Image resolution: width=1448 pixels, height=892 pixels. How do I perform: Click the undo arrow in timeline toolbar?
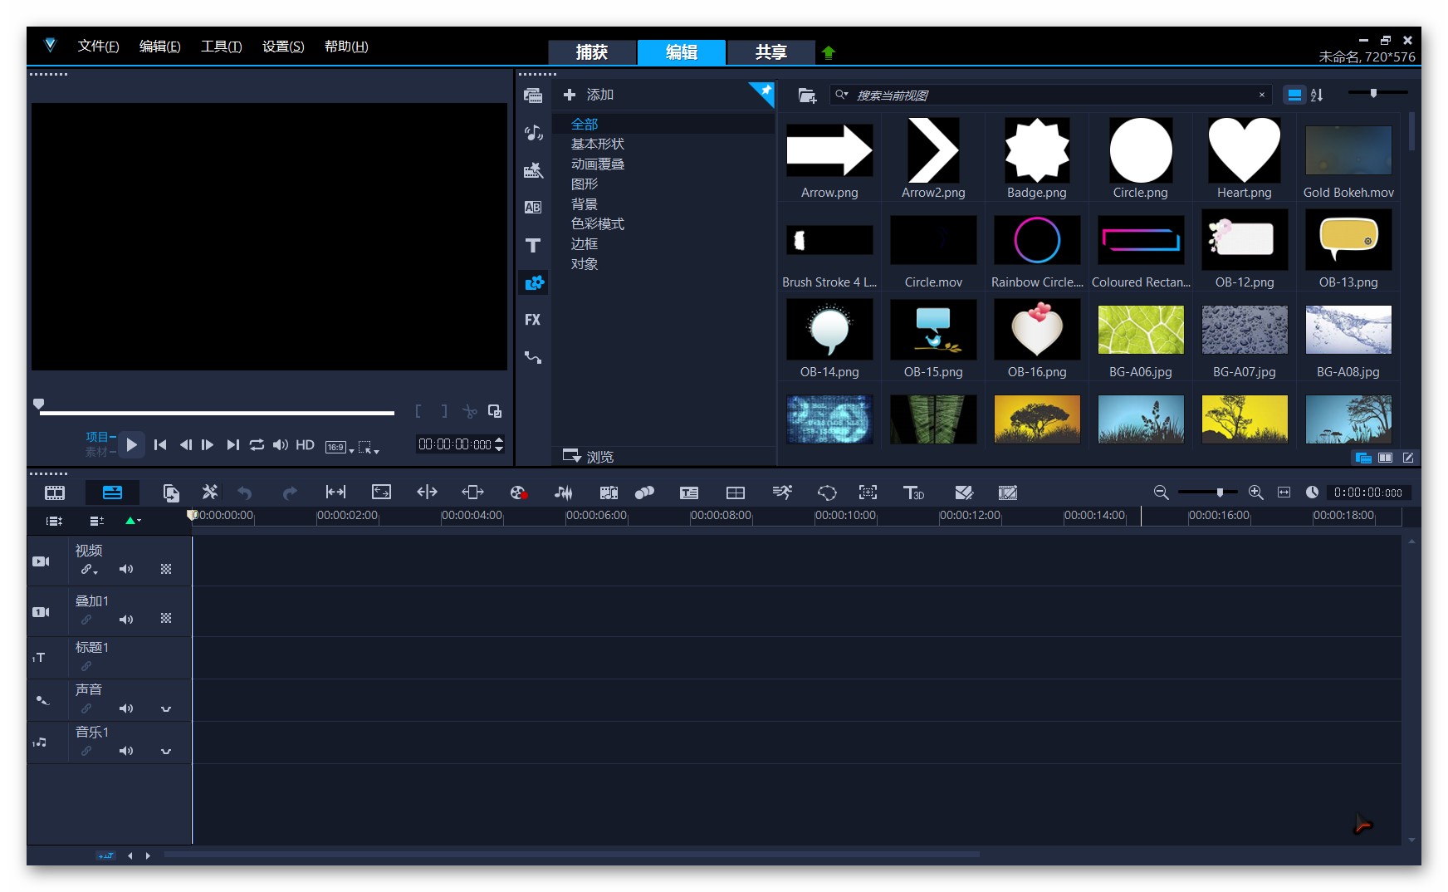244,493
